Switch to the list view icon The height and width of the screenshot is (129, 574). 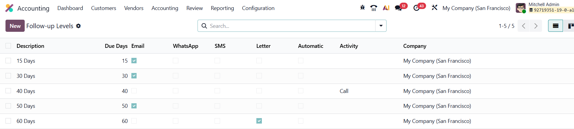click(555, 26)
